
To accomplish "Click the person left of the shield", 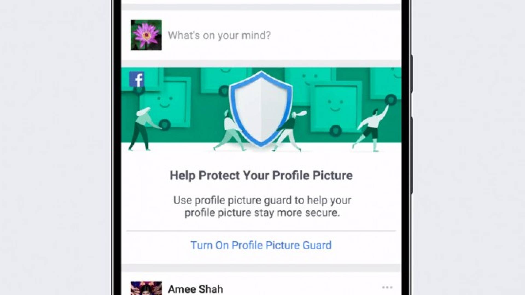I will [227, 131].
